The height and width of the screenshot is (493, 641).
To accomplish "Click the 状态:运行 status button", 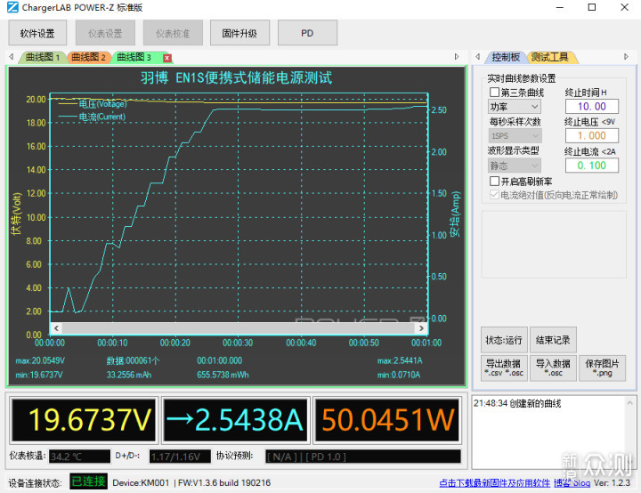I will click(x=504, y=340).
